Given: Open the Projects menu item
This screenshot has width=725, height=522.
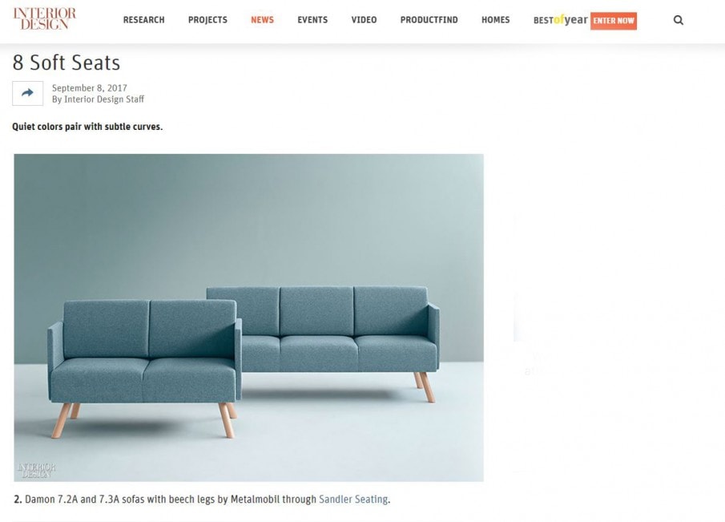Looking at the screenshot, I should [207, 20].
